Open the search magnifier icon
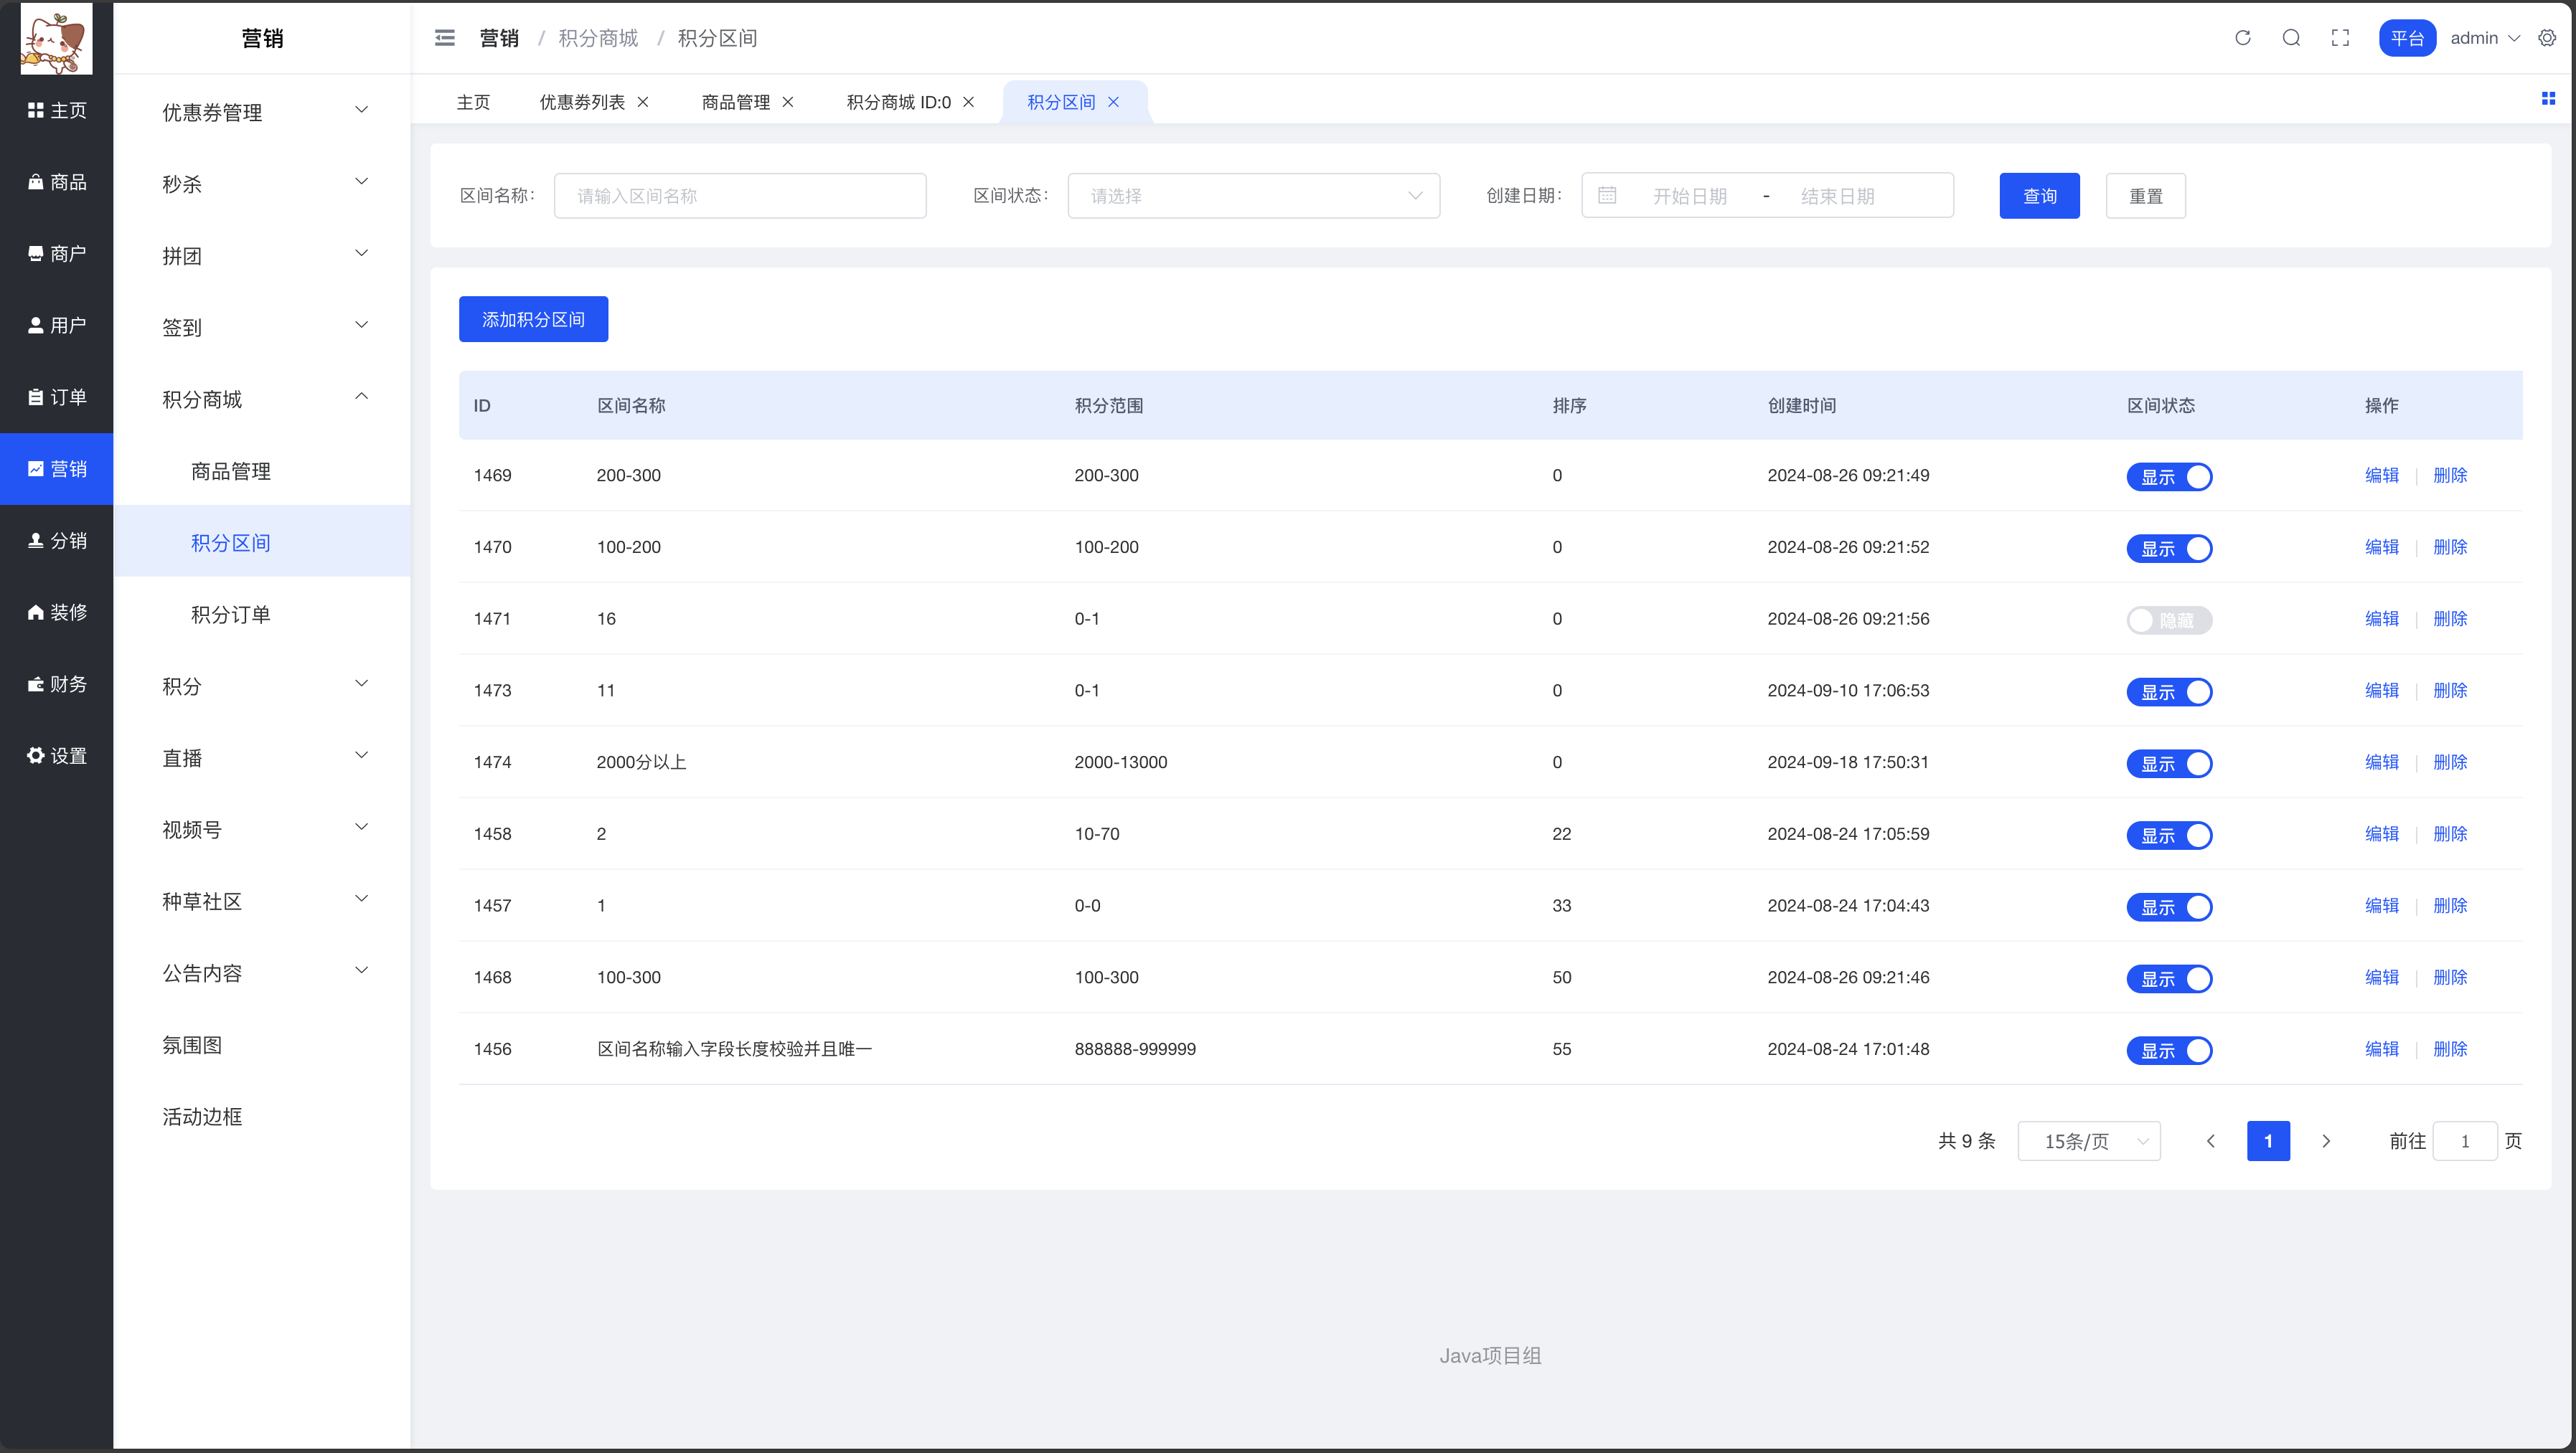2576x1453 pixels. click(x=2291, y=38)
